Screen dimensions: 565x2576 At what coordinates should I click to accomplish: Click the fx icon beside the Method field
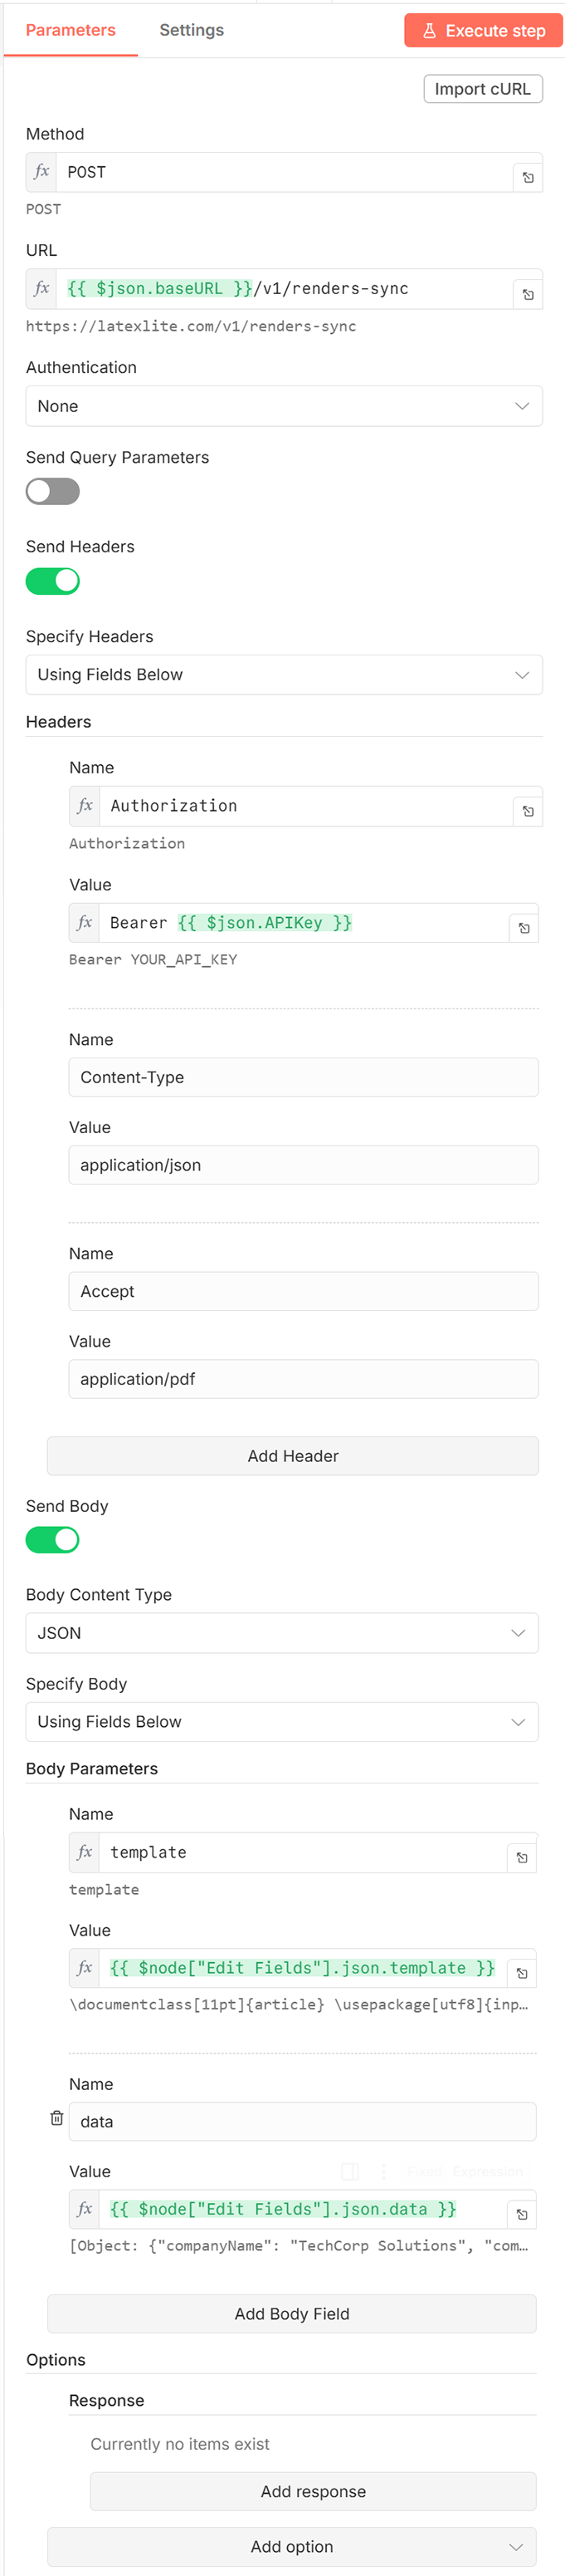tap(41, 171)
